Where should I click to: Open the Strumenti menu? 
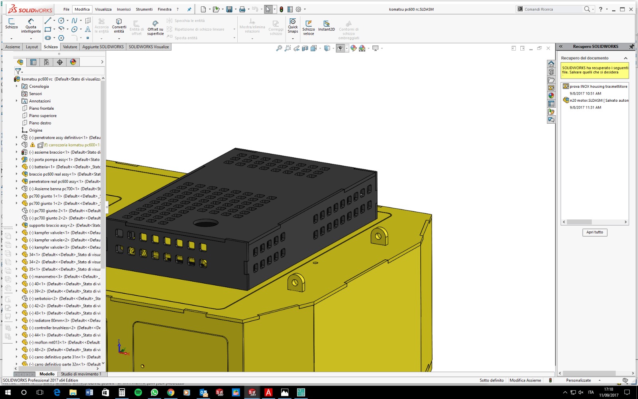pyautogui.click(x=144, y=9)
